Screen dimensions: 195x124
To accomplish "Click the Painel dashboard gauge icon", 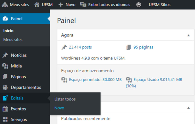I will [x=5, y=19].
